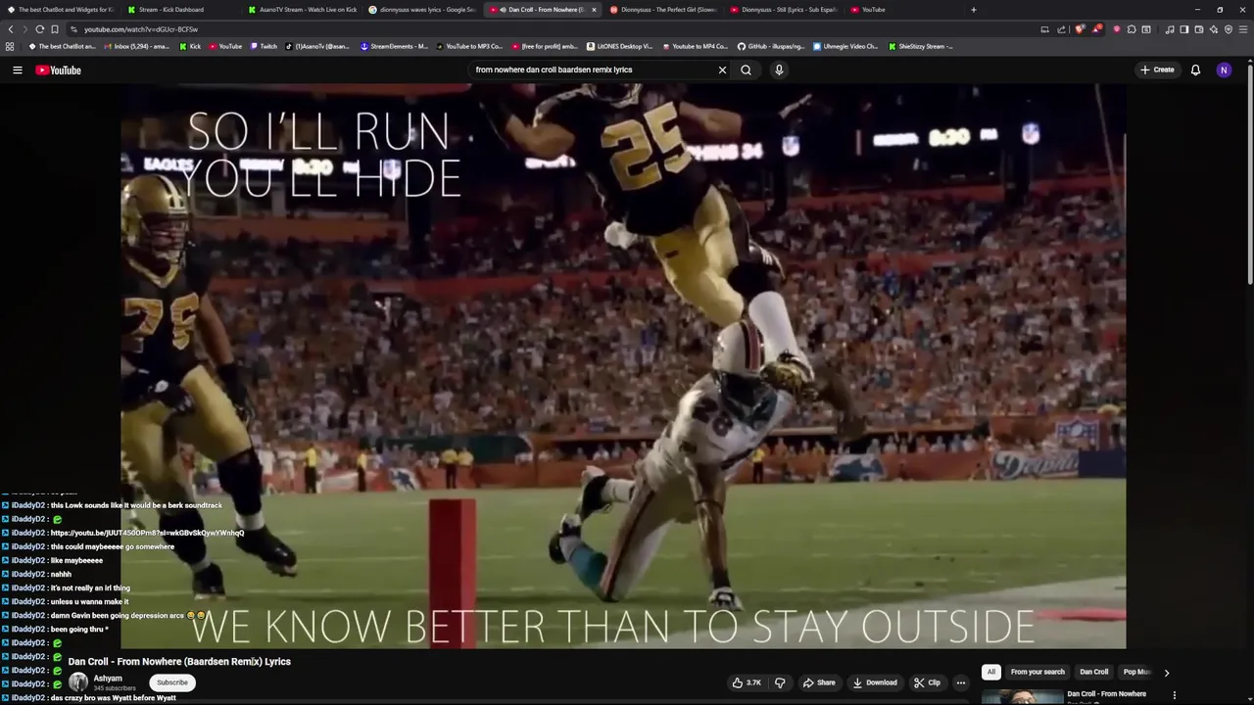Open options for Dan Croll suggested video
The height and width of the screenshot is (705, 1254).
pos(1175,695)
